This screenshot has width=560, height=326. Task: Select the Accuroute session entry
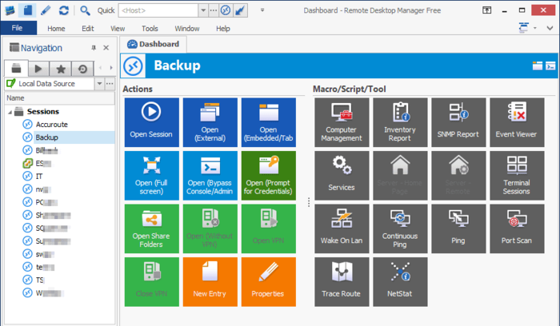point(51,125)
